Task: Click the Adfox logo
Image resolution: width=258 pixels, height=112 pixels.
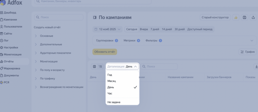Action: [x=11, y=3]
